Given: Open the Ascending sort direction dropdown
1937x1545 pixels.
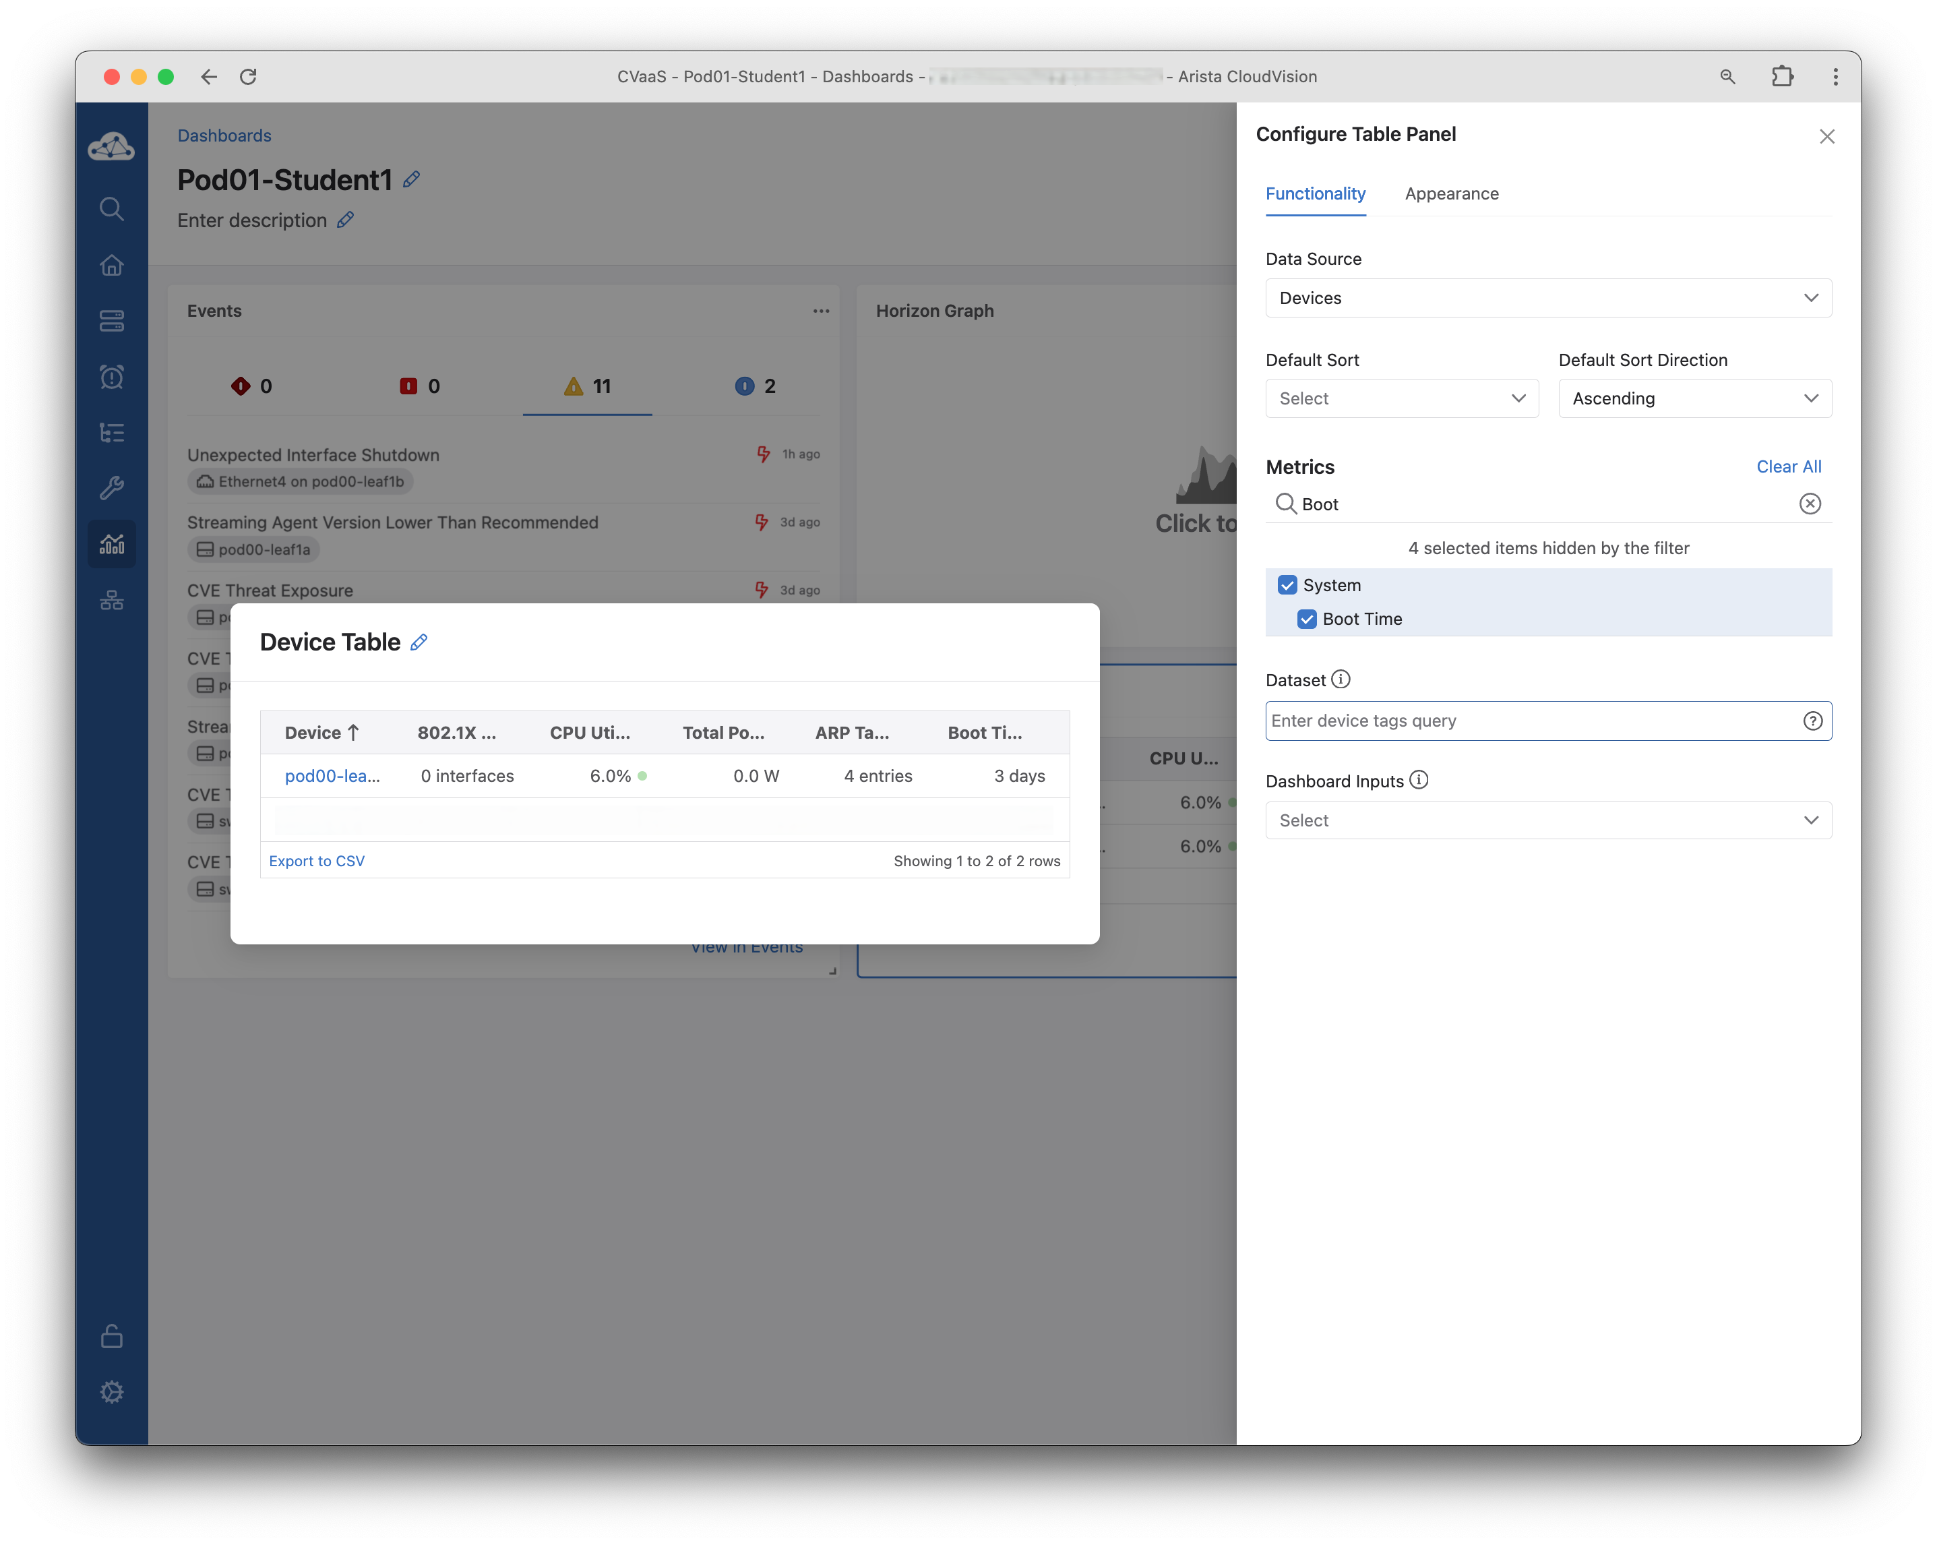Looking at the screenshot, I should [1694, 399].
